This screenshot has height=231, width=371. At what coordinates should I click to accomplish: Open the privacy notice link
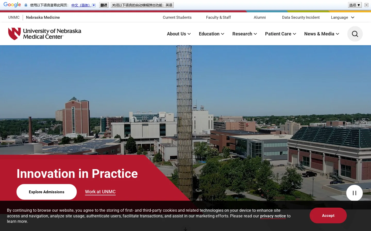[273, 216]
